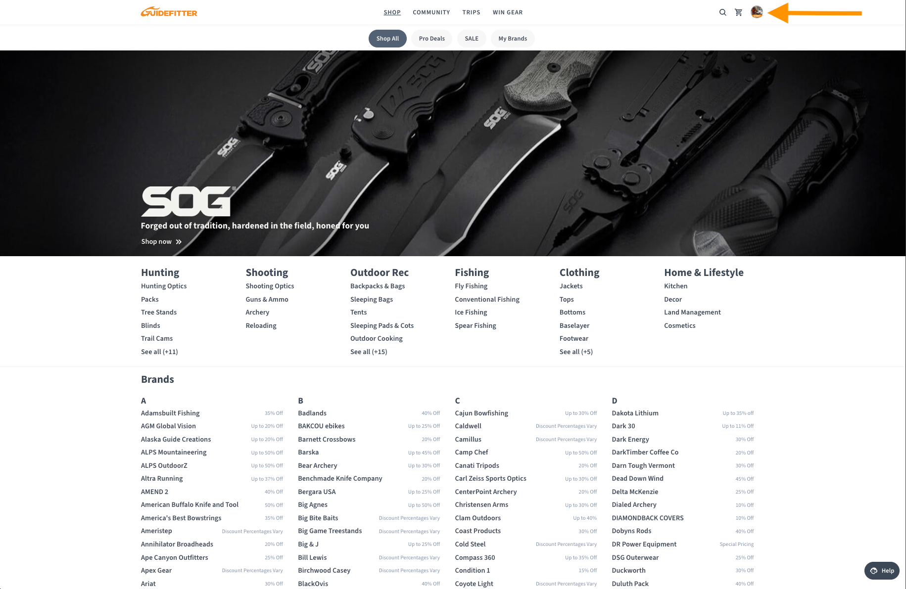The image size is (906, 589).
Task: Open Backpacks & Bags subcategory
Action: (378, 286)
